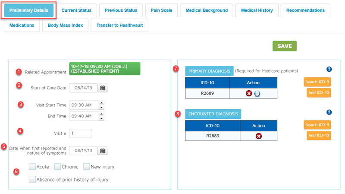Delete the R2689 primary diagnosis code

click(x=249, y=93)
